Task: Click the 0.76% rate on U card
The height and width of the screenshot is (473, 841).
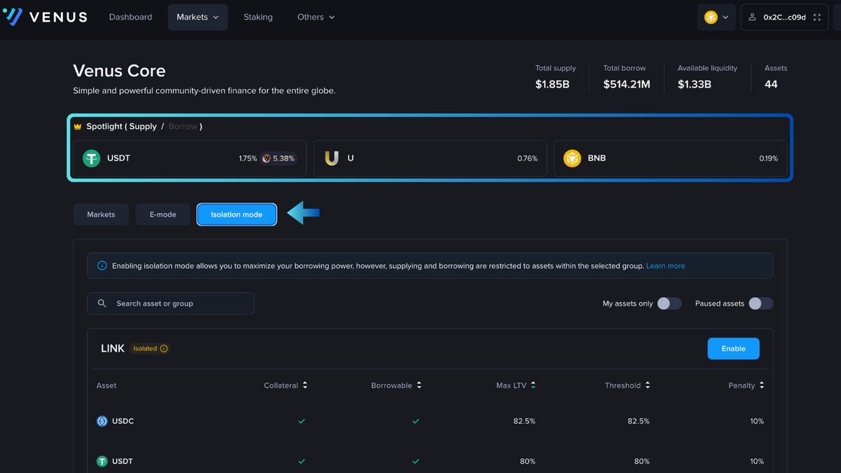Action: 527,158
